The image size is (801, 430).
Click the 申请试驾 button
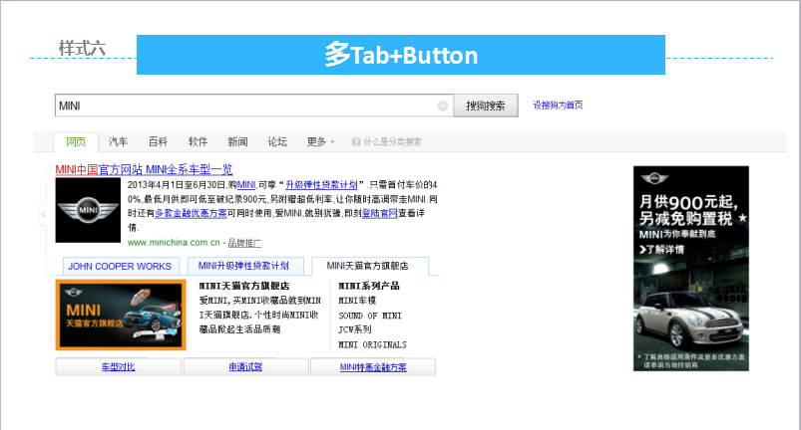245,367
